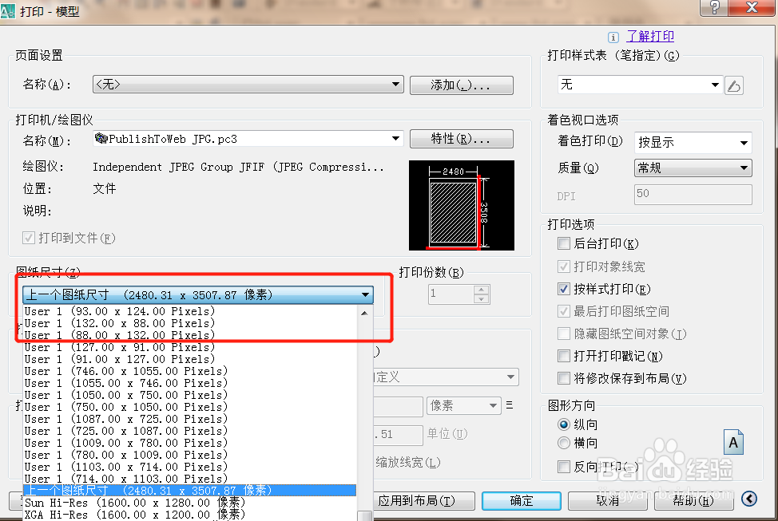
Task: Open the plot style table dropdown
Action: point(640,85)
